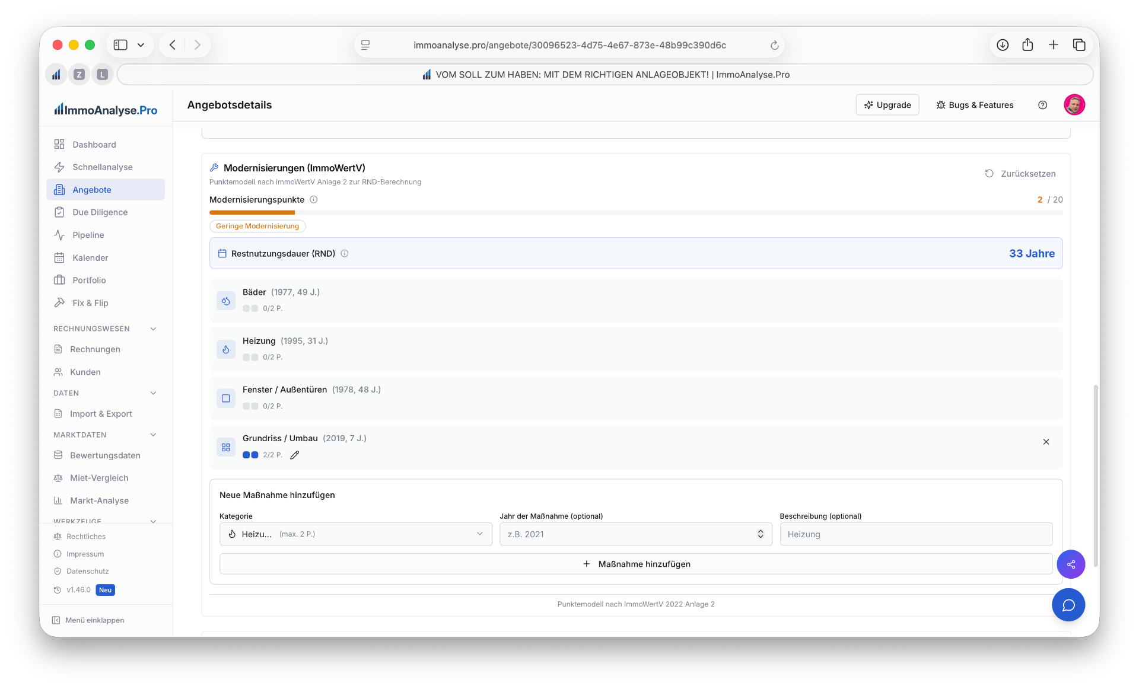Show Safari tab overview
This screenshot has height=689, width=1139.
[x=1079, y=45]
